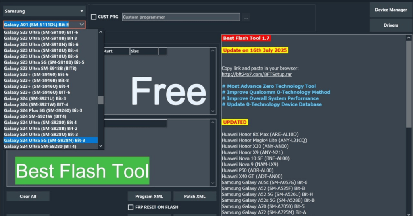Open Device Manager
The width and height of the screenshot is (413, 216).
coord(391,10)
